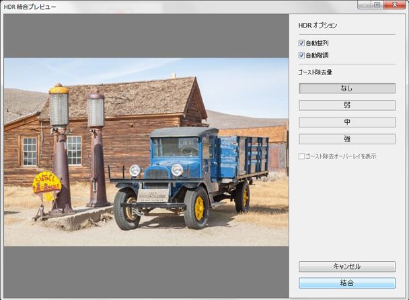This screenshot has width=409, height=300.
Task: Select 強 deghost amount
Action: [x=347, y=139]
